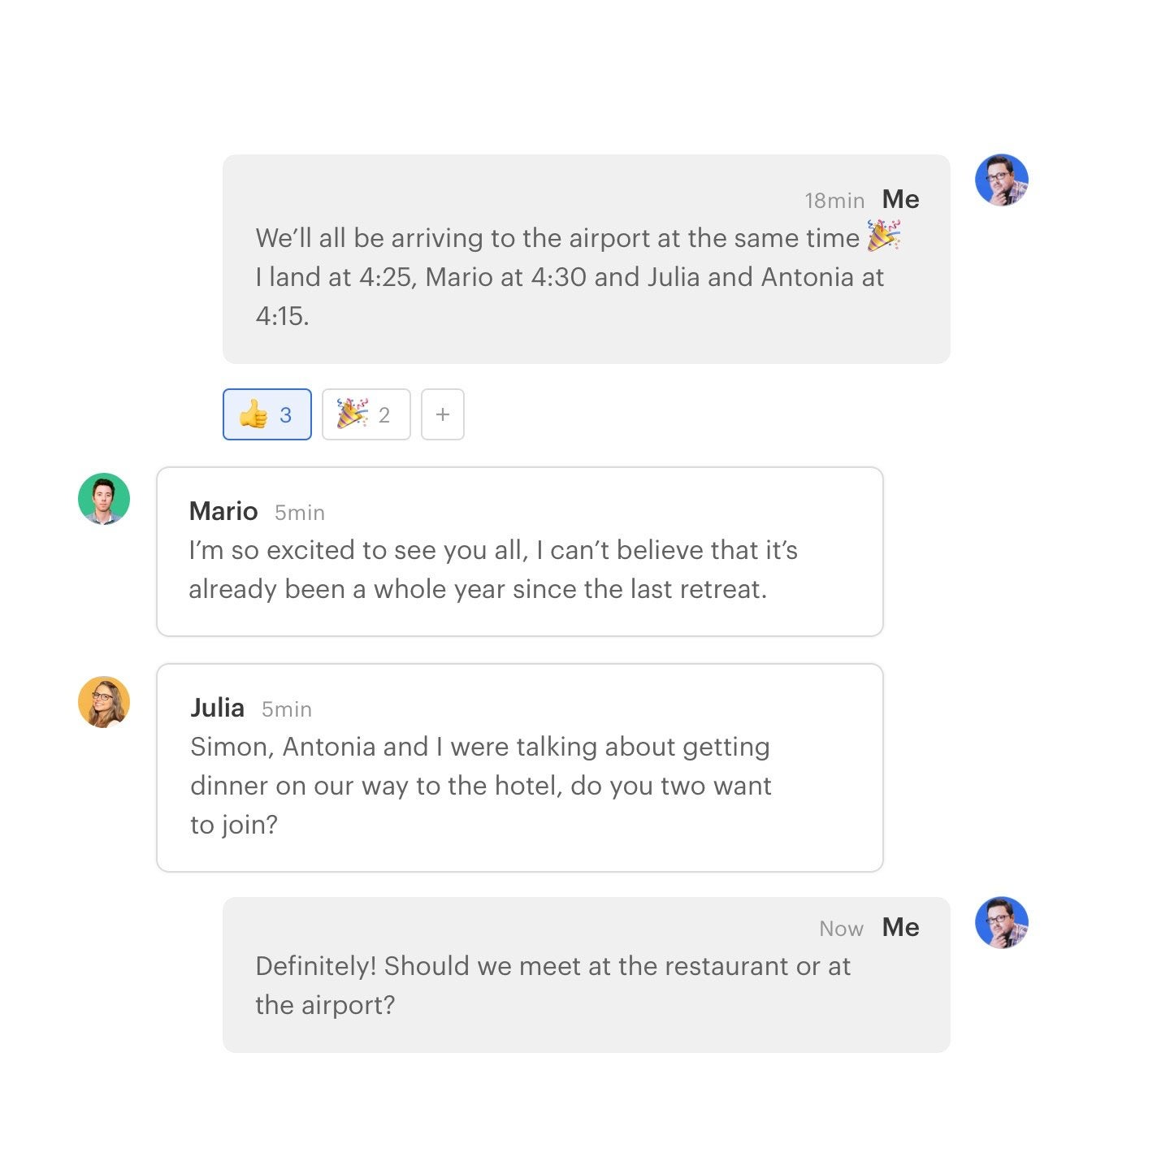Viewport: 1170px width, 1170px height.
Task: Toggle your thumbs up reaction off
Action: click(x=266, y=414)
